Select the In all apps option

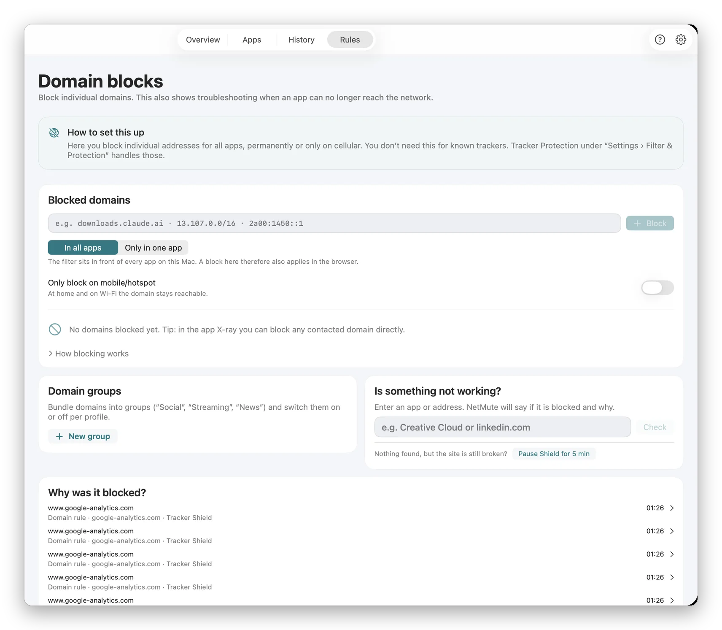pyautogui.click(x=83, y=248)
